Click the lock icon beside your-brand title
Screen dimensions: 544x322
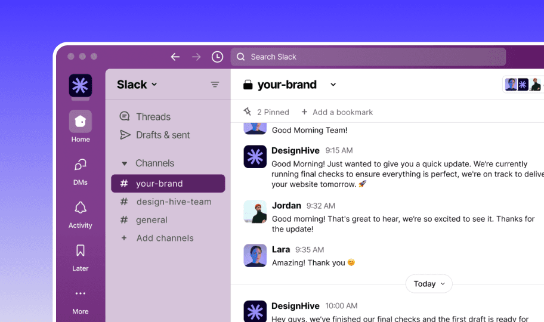tap(248, 85)
